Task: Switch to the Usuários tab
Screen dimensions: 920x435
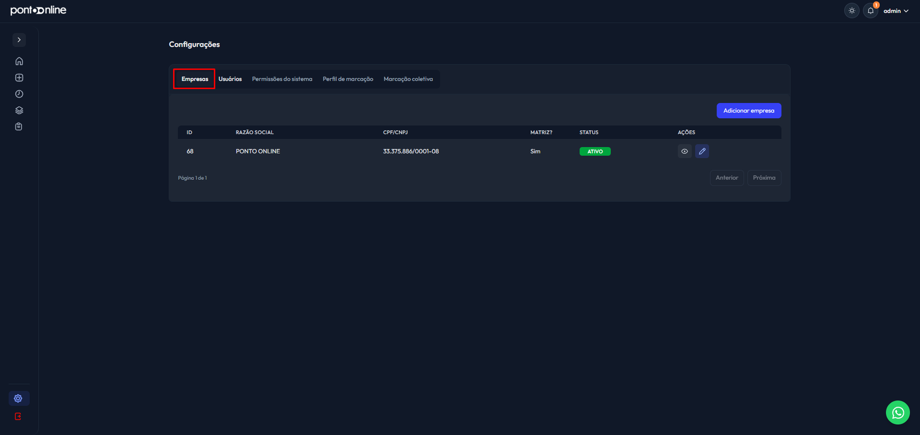Action: click(x=230, y=79)
